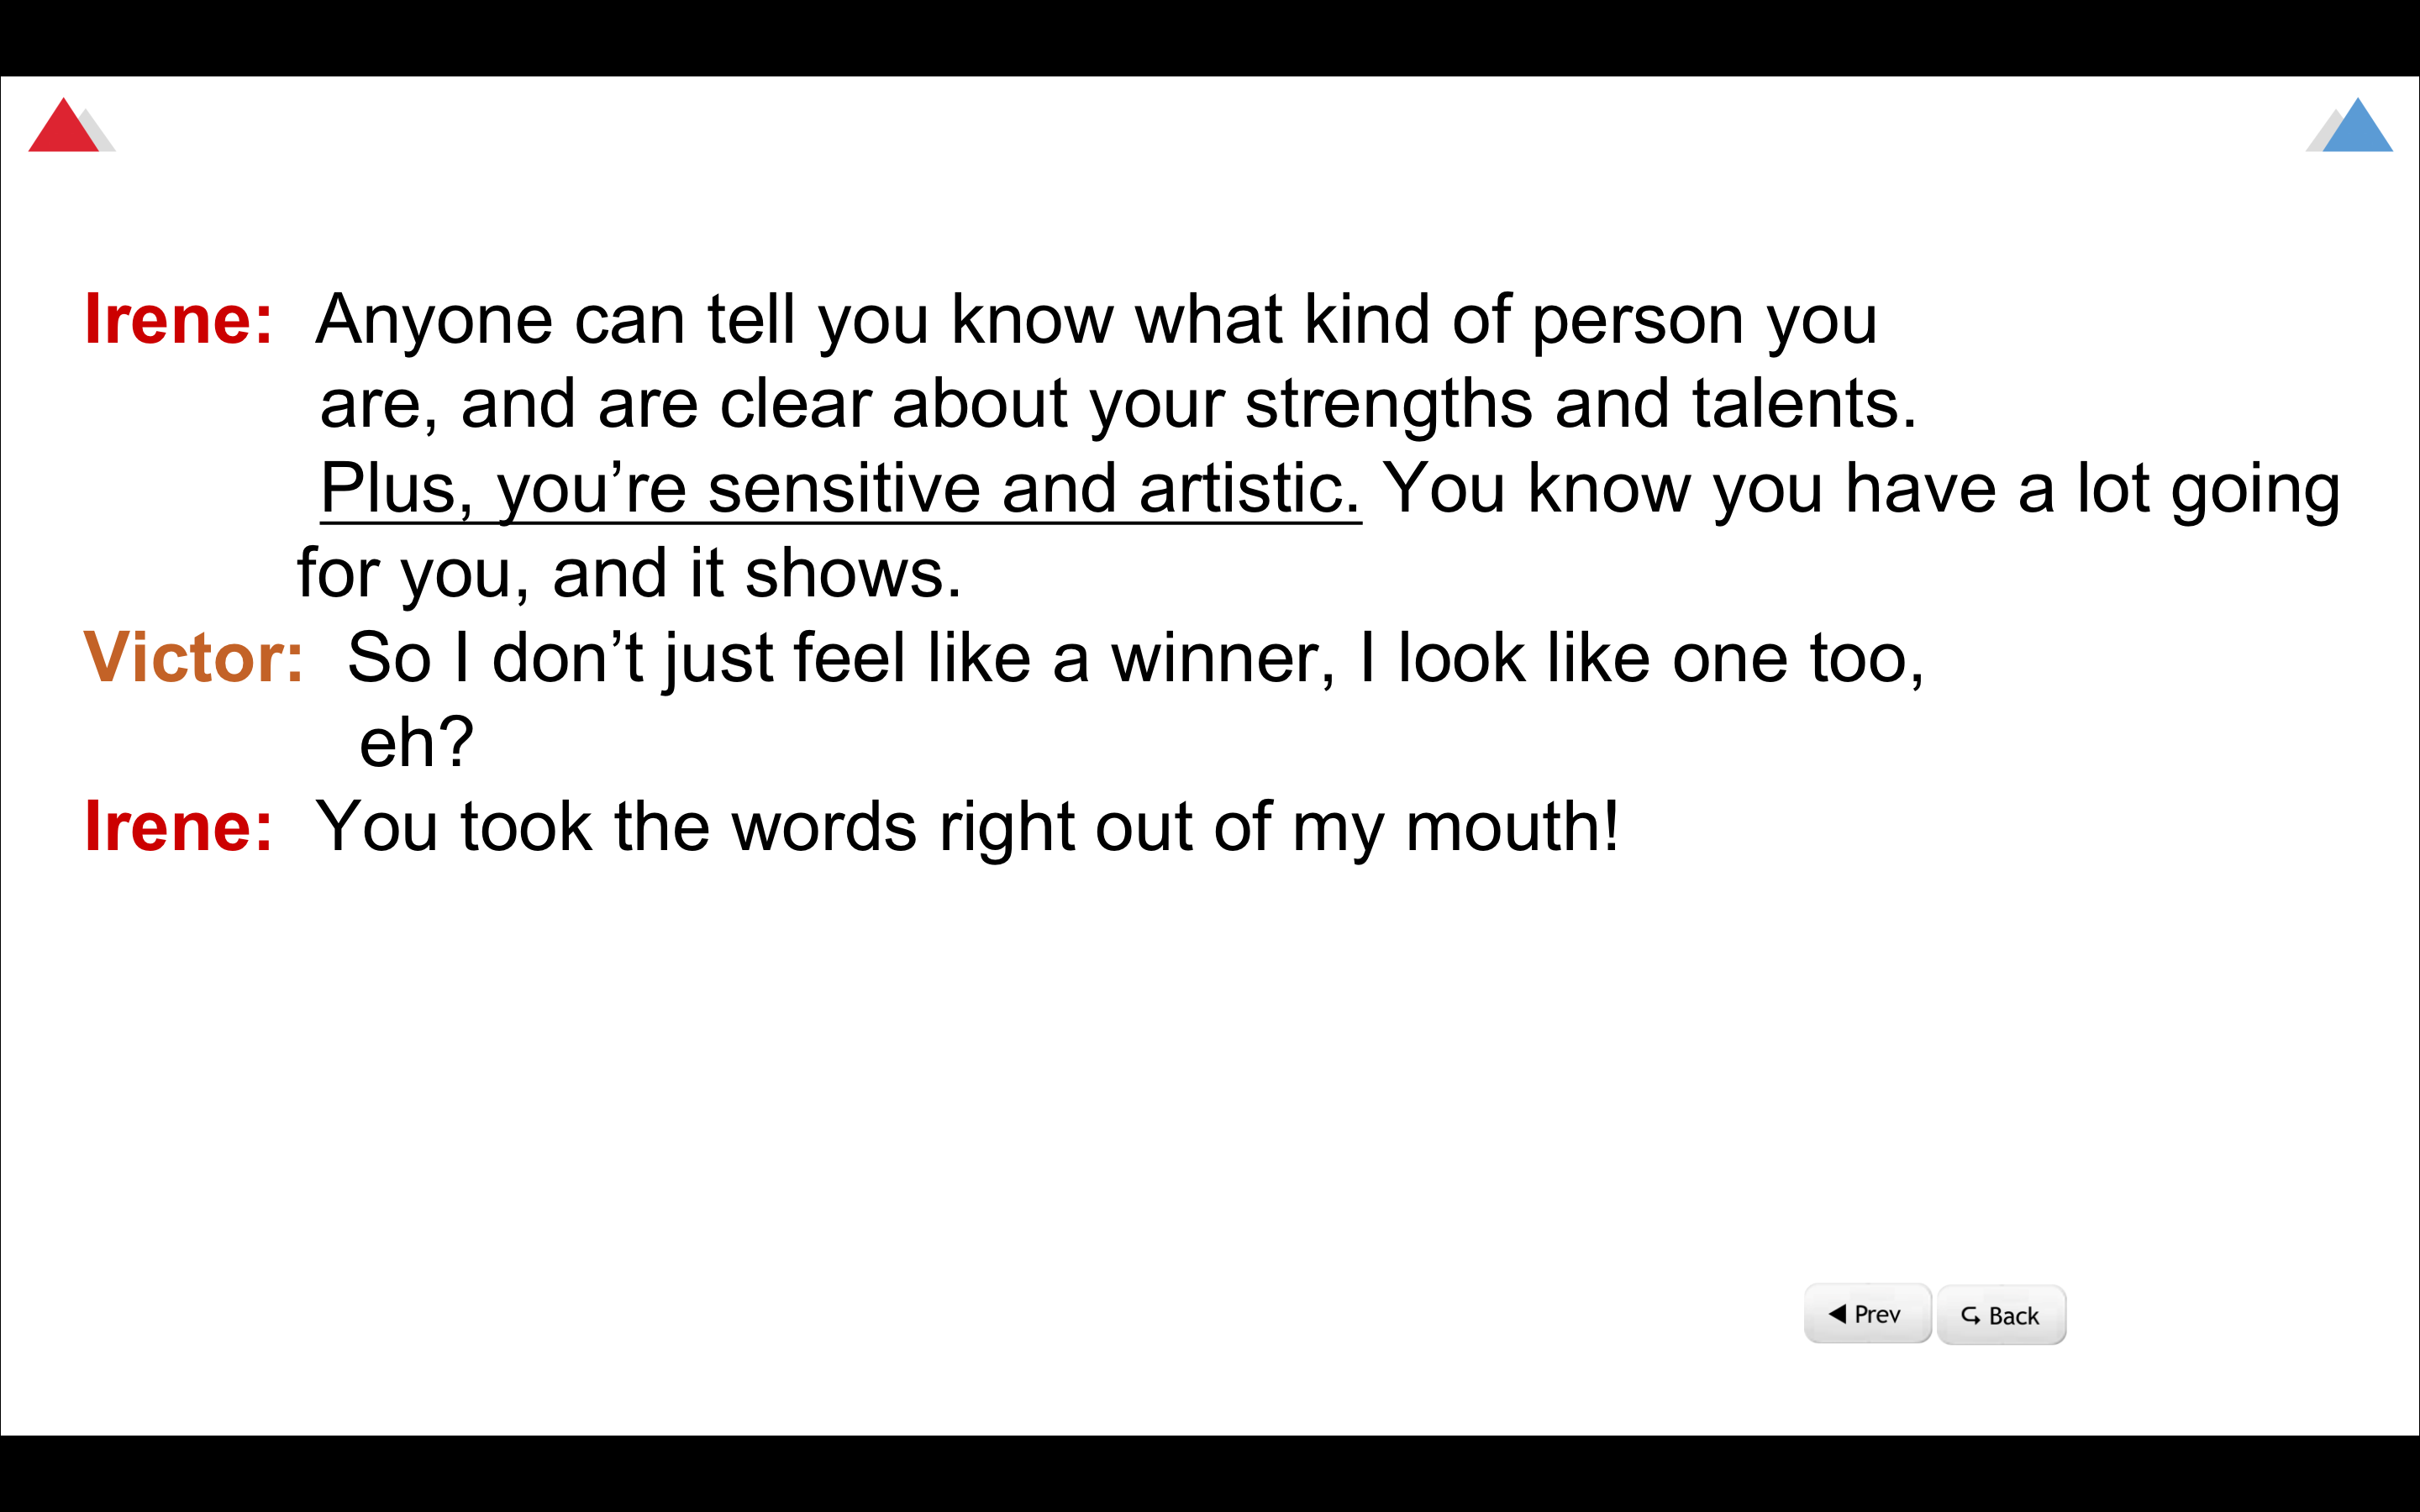The image size is (2420, 1512).
Task: Open the underlined "Plus, you're sensitive and artistic." link
Action: [x=839, y=489]
